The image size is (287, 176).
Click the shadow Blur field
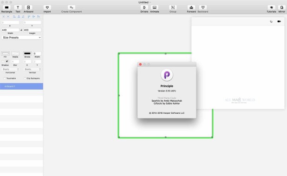15,62
